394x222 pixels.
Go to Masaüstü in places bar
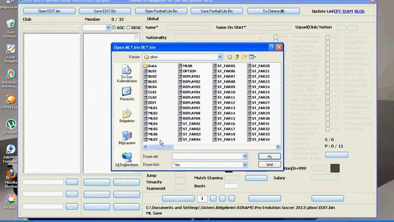pos(127,94)
